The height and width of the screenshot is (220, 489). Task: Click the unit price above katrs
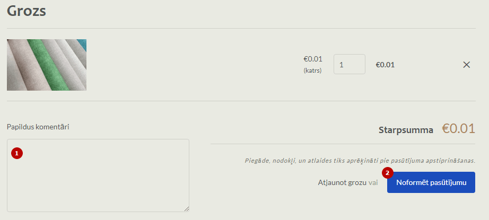pos(312,59)
